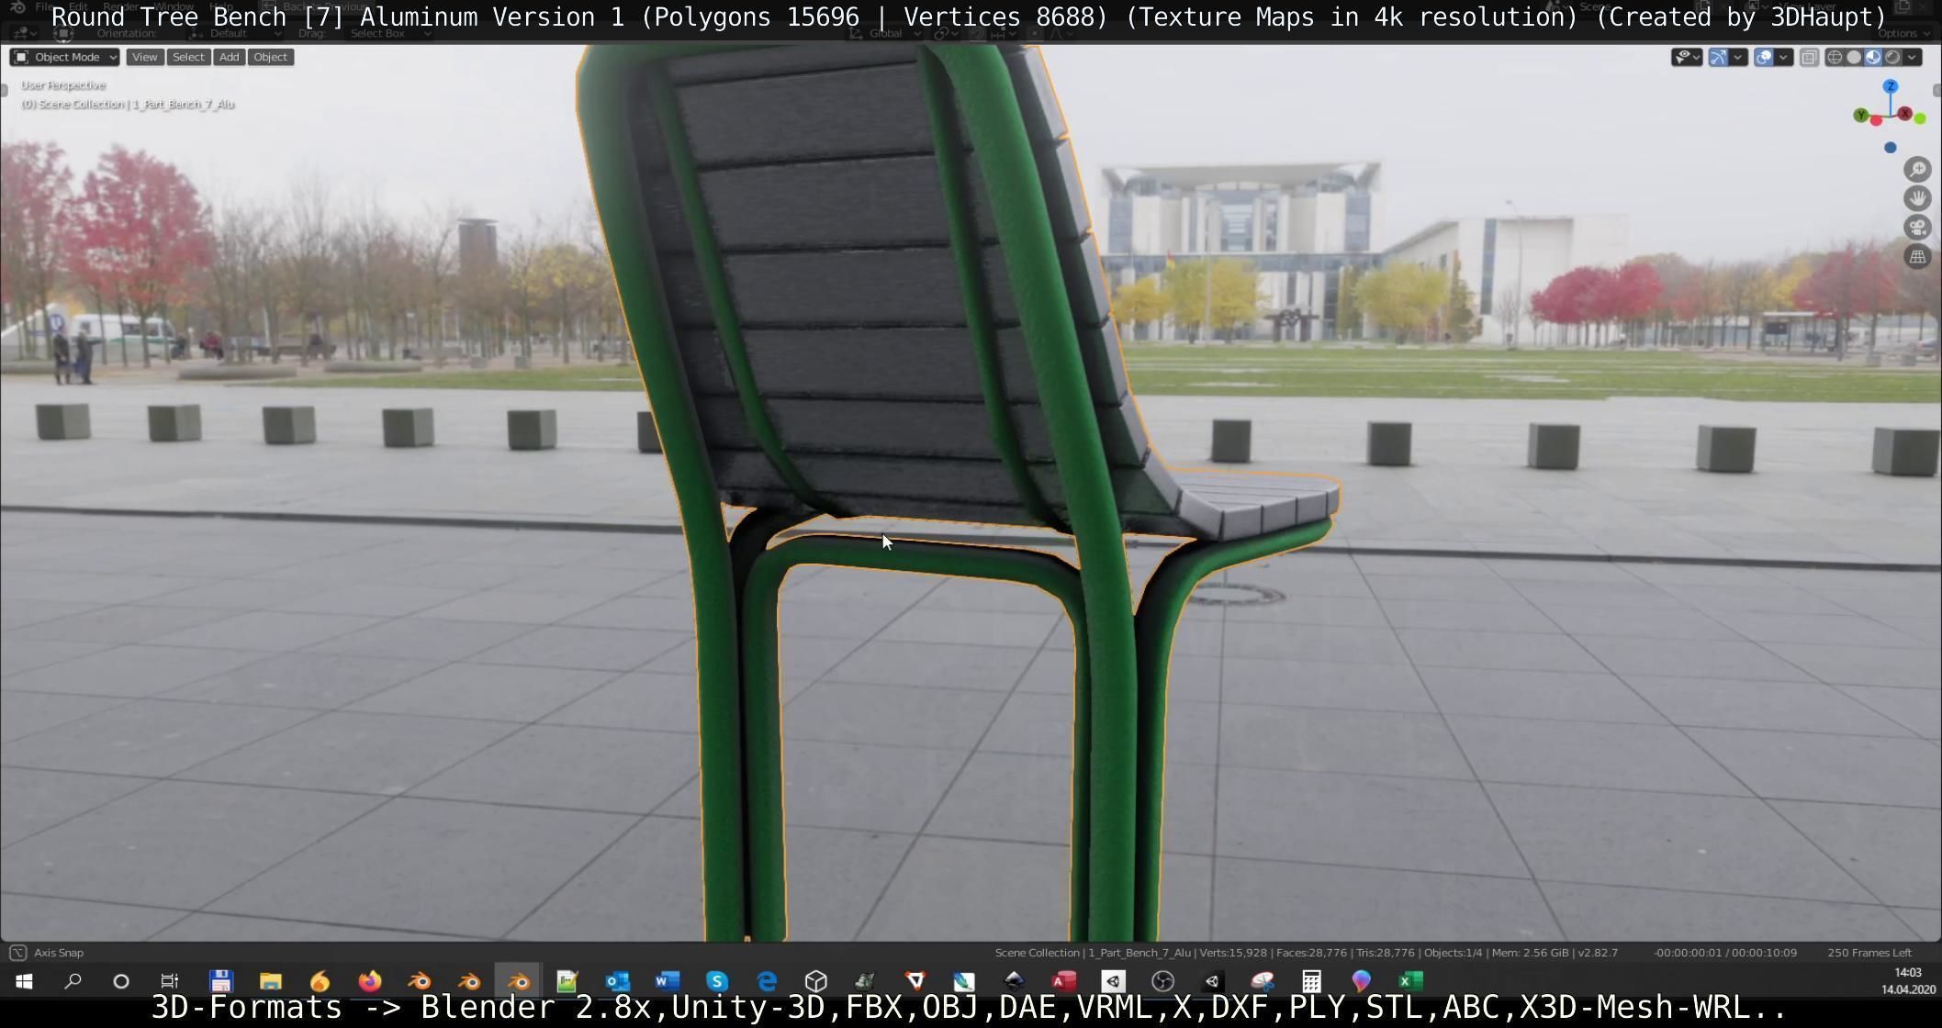Image resolution: width=1942 pixels, height=1028 pixels.
Task: Expand the shading options dropdown
Action: [x=1912, y=57]
